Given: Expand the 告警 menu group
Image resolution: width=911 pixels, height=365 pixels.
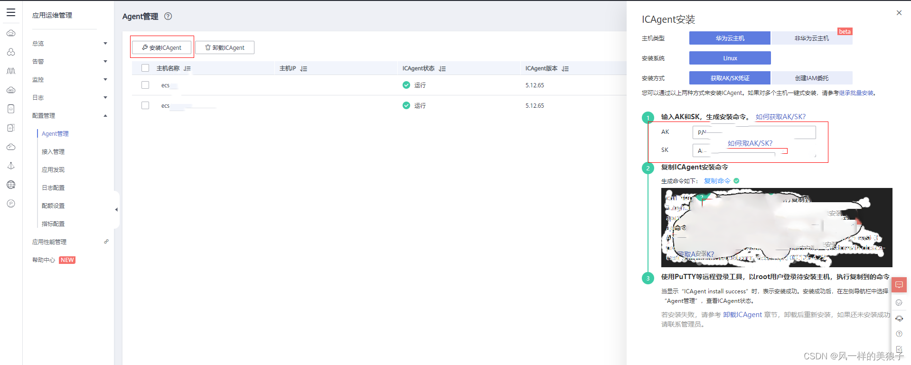Looking at the screenshot, I should pyautogui.click(x=69, y=61).
